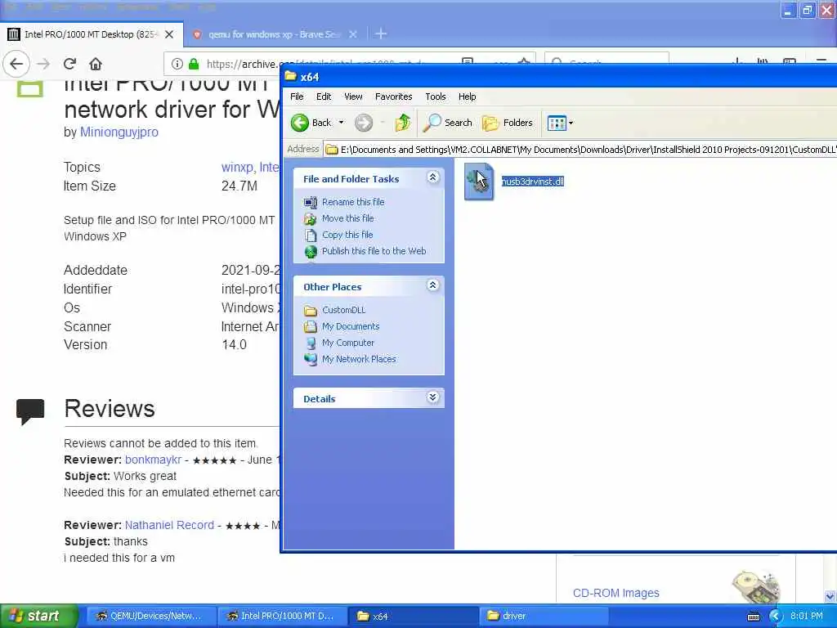The width and height of the screenshot is (837, 628).
Task: Open My Computer in Other Places
Action: pos(347,343)
